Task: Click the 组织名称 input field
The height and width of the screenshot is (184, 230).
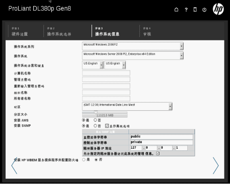Action: tap(106, 92)
